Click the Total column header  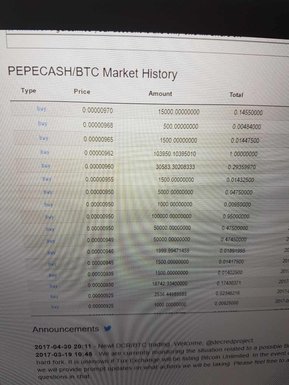(236, 94)
